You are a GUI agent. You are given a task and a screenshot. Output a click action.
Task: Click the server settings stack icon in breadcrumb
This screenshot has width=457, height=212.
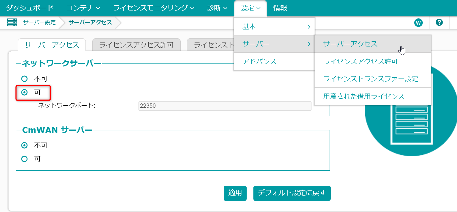tap(12, 22)
